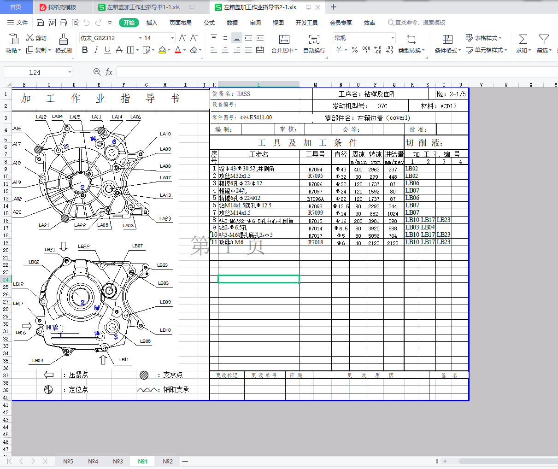Click the Sum (求和) sigma icon
Image resolution: width=558 pixels, height=469 pixels.
point(523,39)
